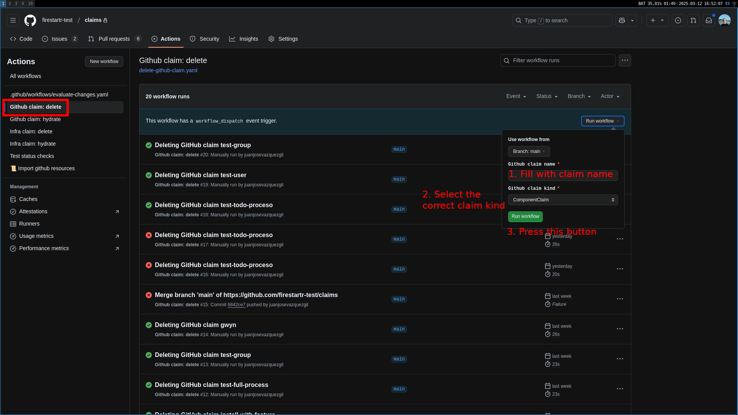This screenshot has height=415, width=738.
Task: Open kebab menu on Deleting GitHub claim gwyn run
Action: [x=620, y=329]
